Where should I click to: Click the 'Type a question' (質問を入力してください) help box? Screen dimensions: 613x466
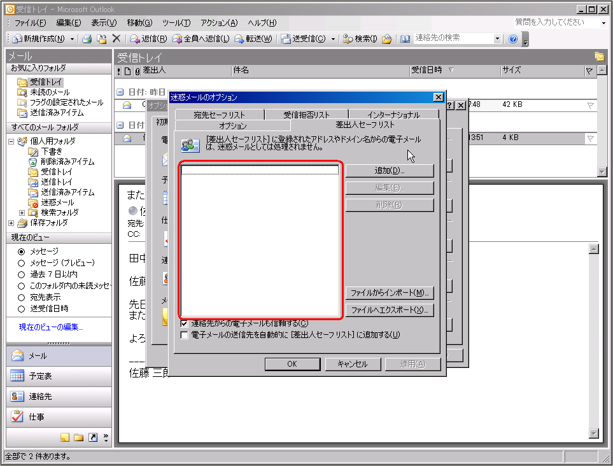556,22
